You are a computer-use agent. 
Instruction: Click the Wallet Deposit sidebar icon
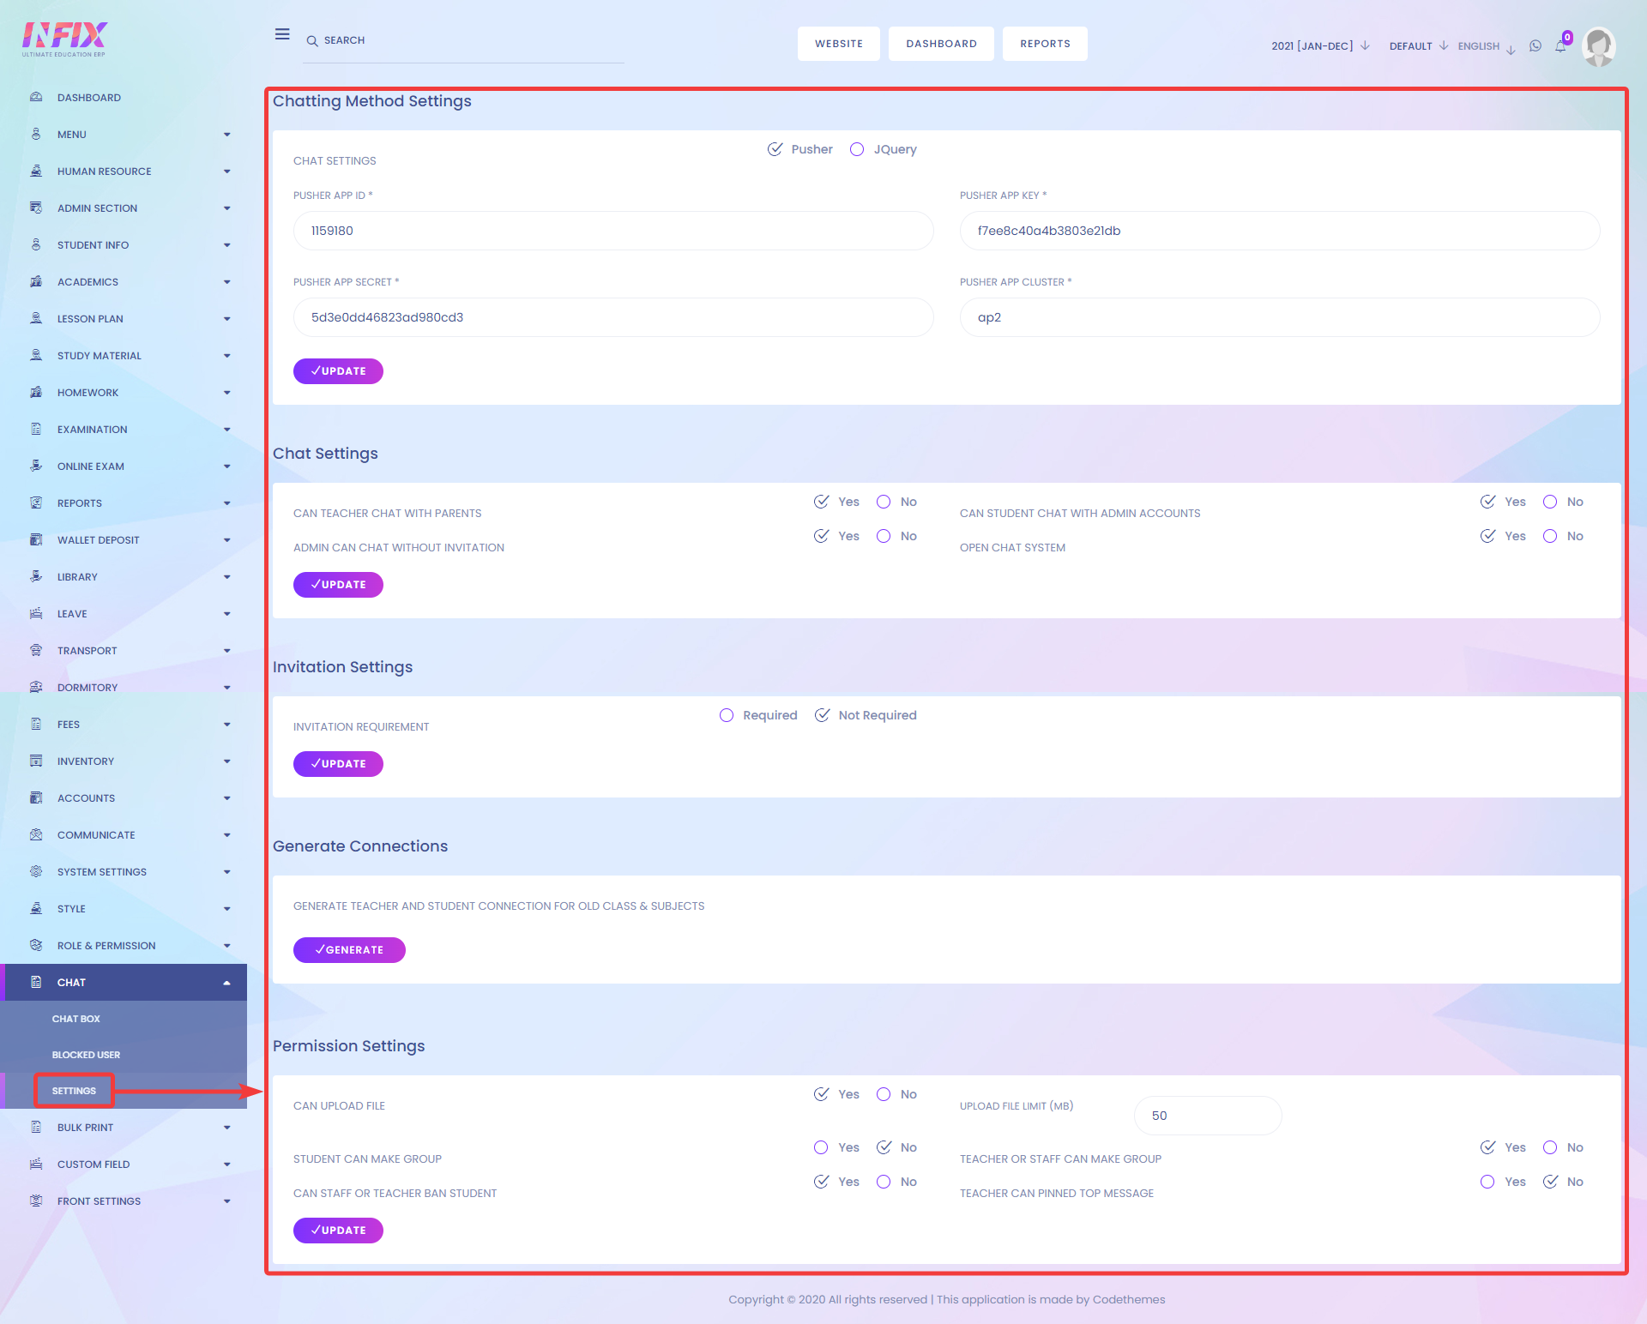pyautogui.click(x=36, y=539)
